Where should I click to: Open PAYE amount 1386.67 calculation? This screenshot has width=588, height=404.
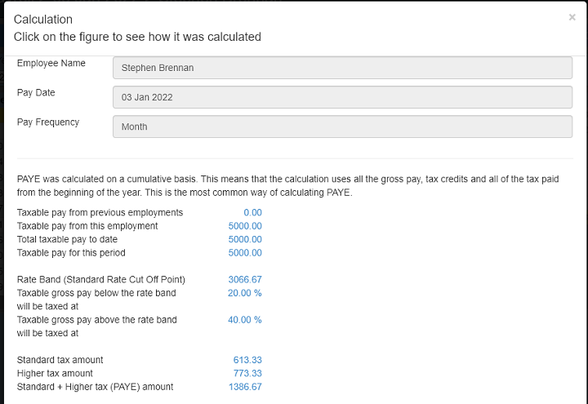[x=245, y=387]
